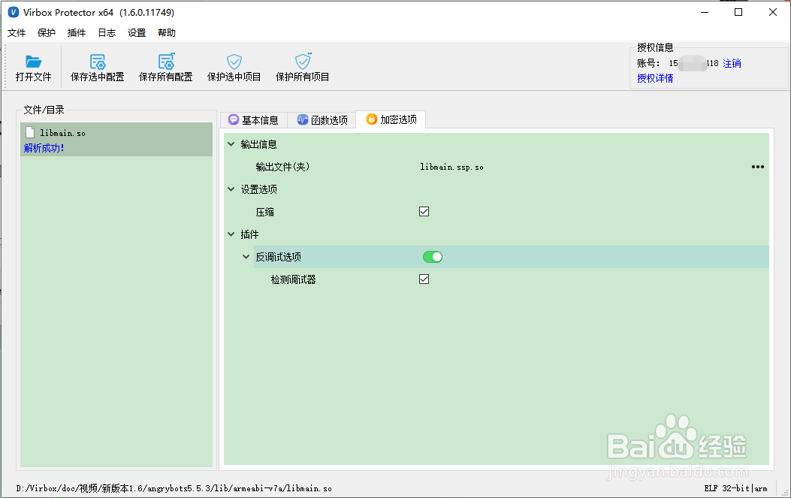Image resolution: width=791 pixels, height=498 pixels.
Task: Open the Protect (保护) menu
Action: click(x=47, y=33)
